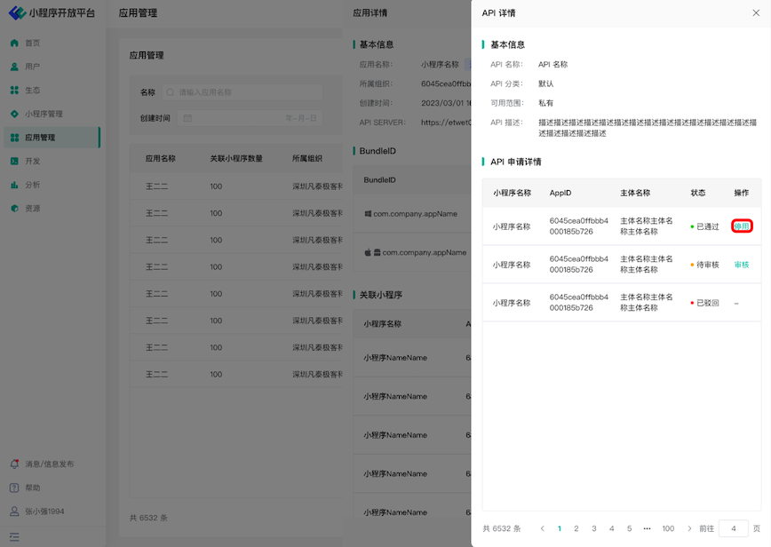Click the go-to page number input
771x547 pixels.
[733, 528]
